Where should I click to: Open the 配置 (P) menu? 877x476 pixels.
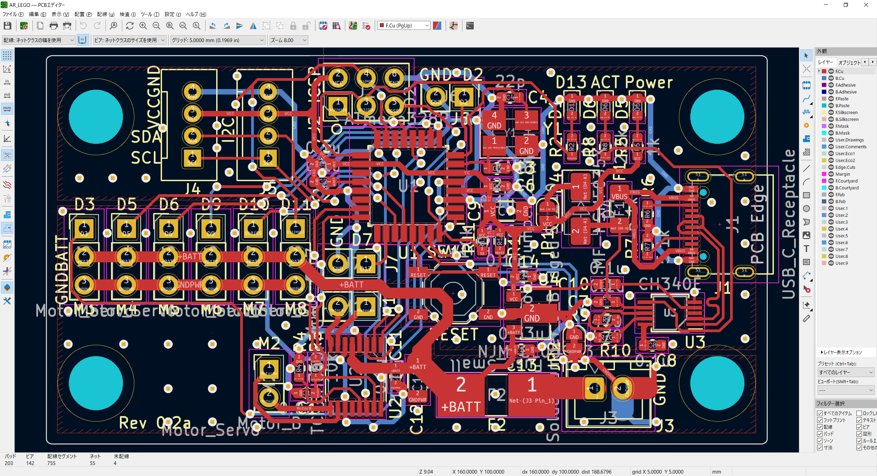pyautogui.click(x=83, y=14)
